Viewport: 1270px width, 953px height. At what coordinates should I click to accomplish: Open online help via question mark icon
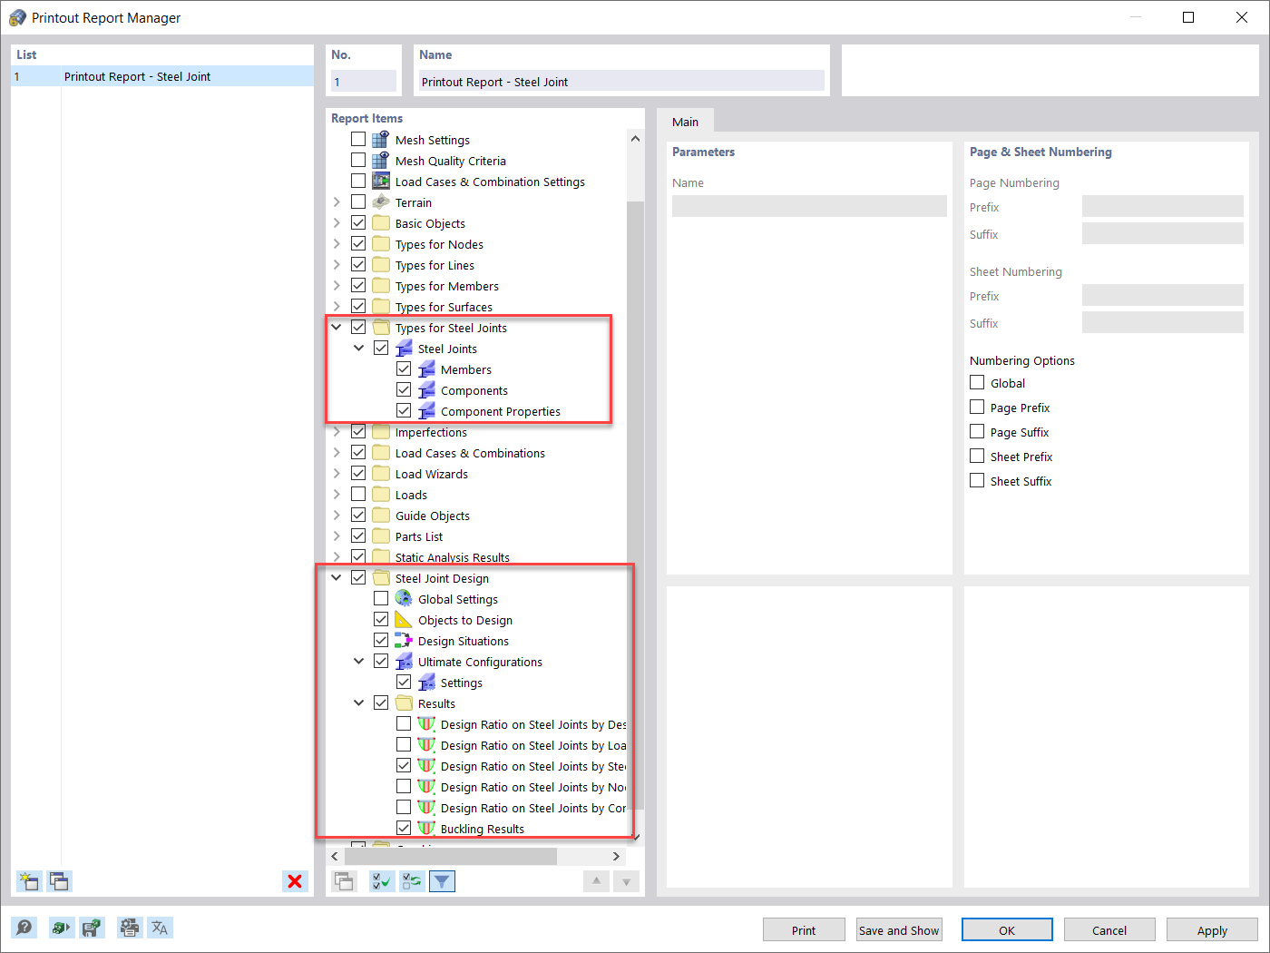pyautogui.click(x=24, y=927)
